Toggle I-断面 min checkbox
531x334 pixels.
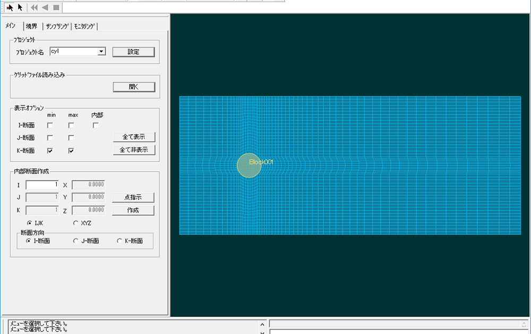click(50, 126)
